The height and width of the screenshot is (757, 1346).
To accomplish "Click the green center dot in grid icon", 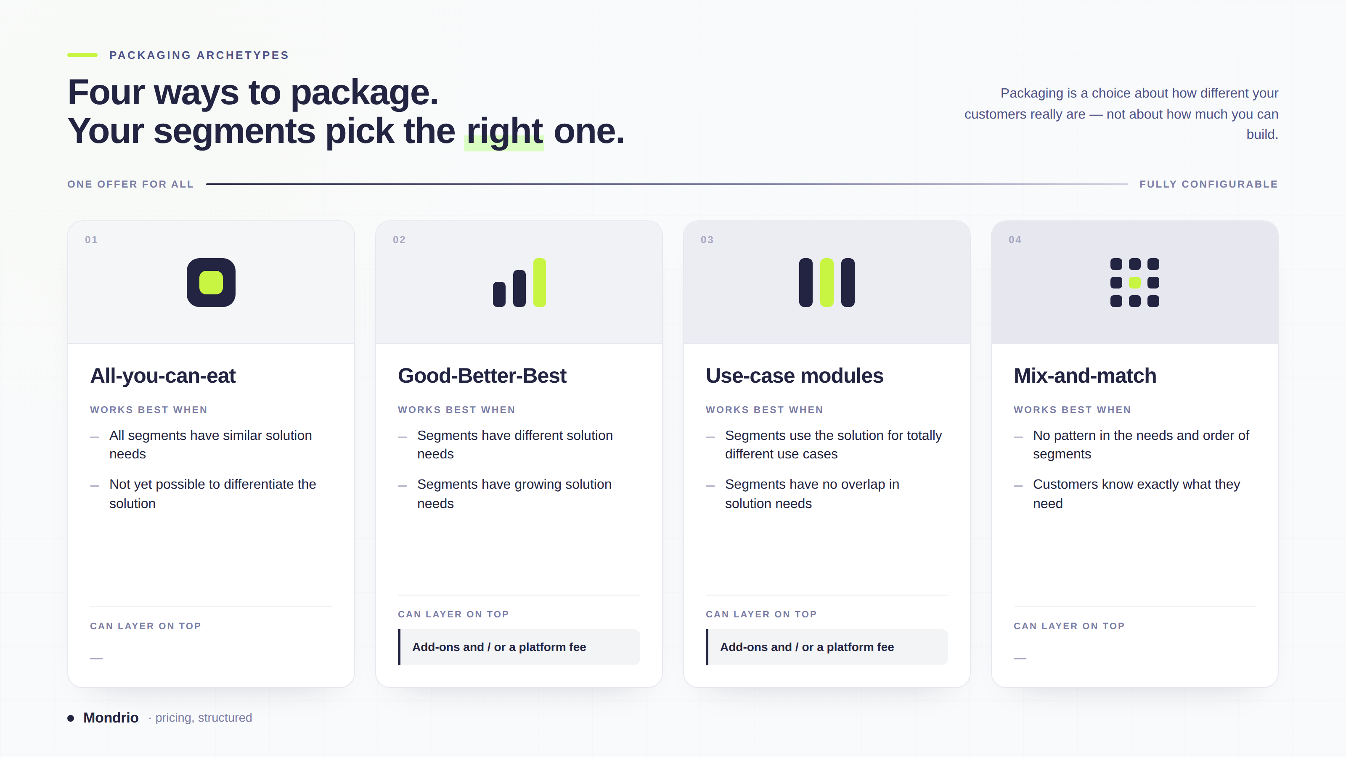I will (1134, 283).
